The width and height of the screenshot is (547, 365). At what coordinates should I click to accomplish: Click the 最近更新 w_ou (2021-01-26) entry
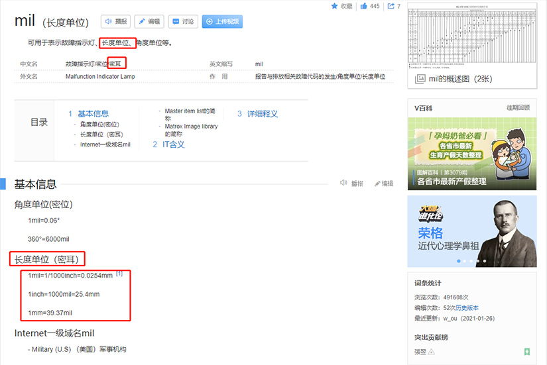455,318
